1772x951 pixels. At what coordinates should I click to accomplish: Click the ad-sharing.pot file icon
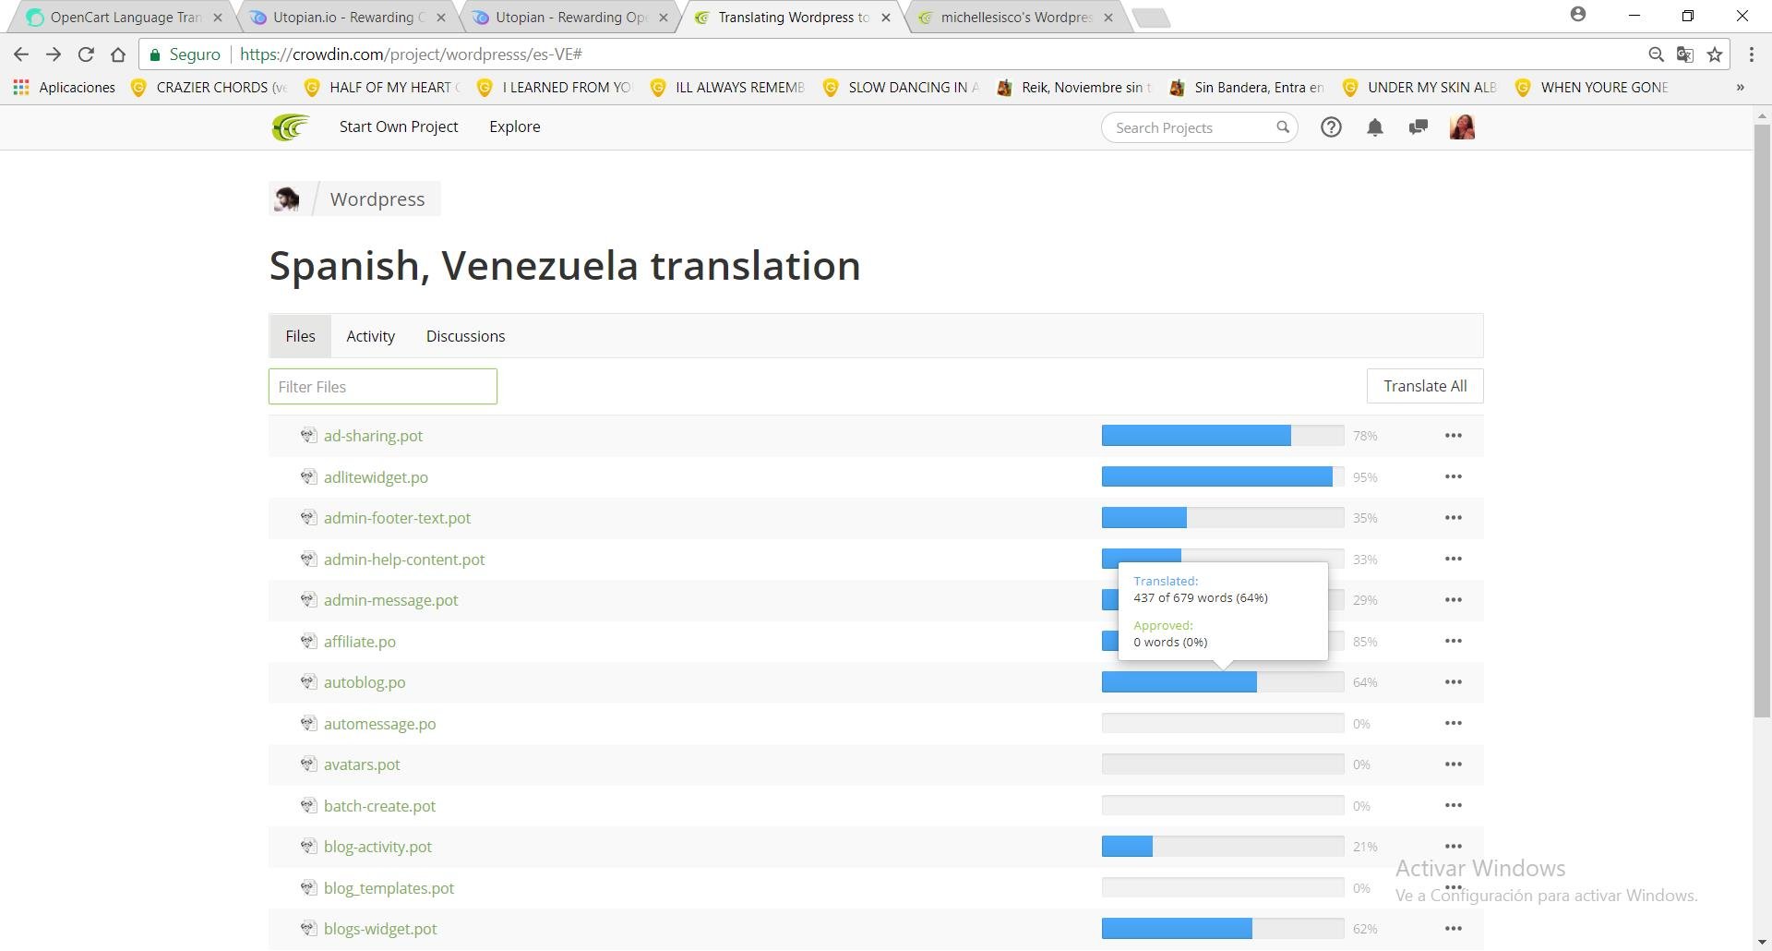click(x=308, y=435)
